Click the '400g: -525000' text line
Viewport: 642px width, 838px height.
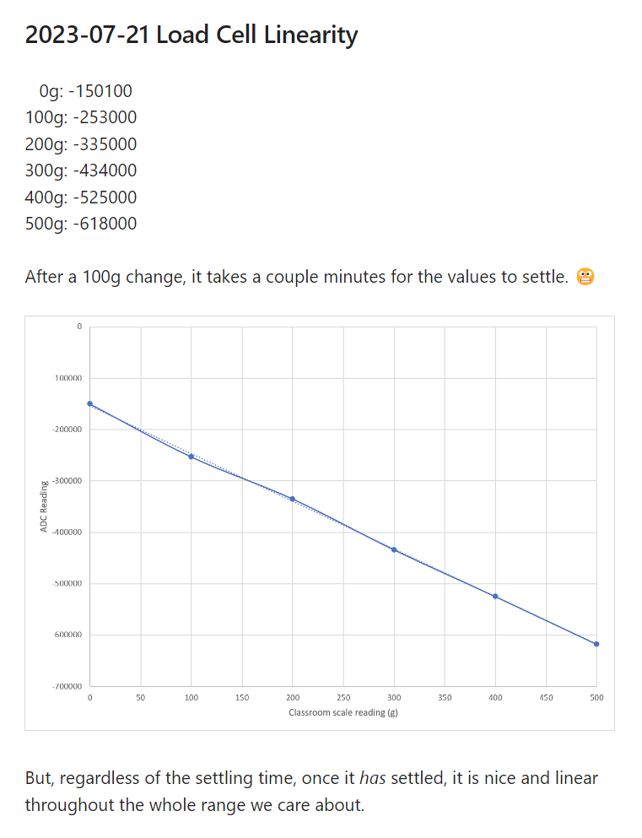[x=81, y=197]
